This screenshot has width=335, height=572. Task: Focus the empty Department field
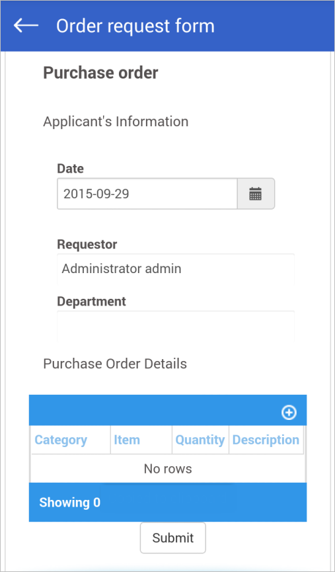pos(176,326)
